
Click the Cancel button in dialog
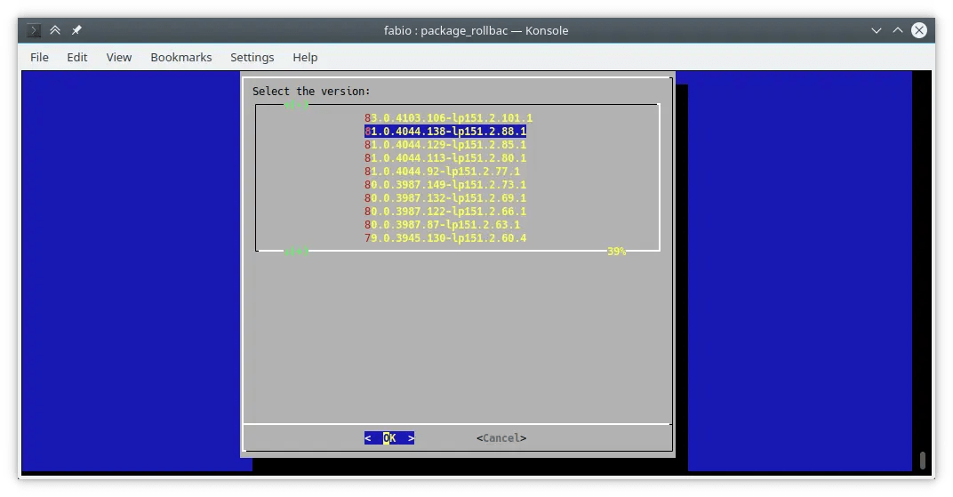501,438
